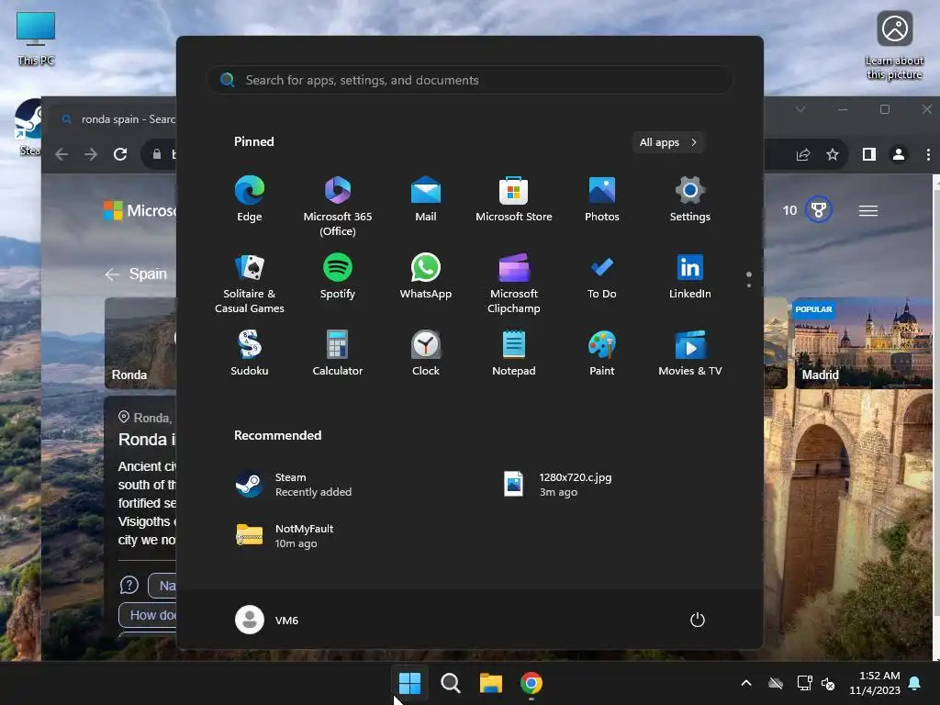Bookmark this page with star icon

pyautogui.click(x=832, y=154)
